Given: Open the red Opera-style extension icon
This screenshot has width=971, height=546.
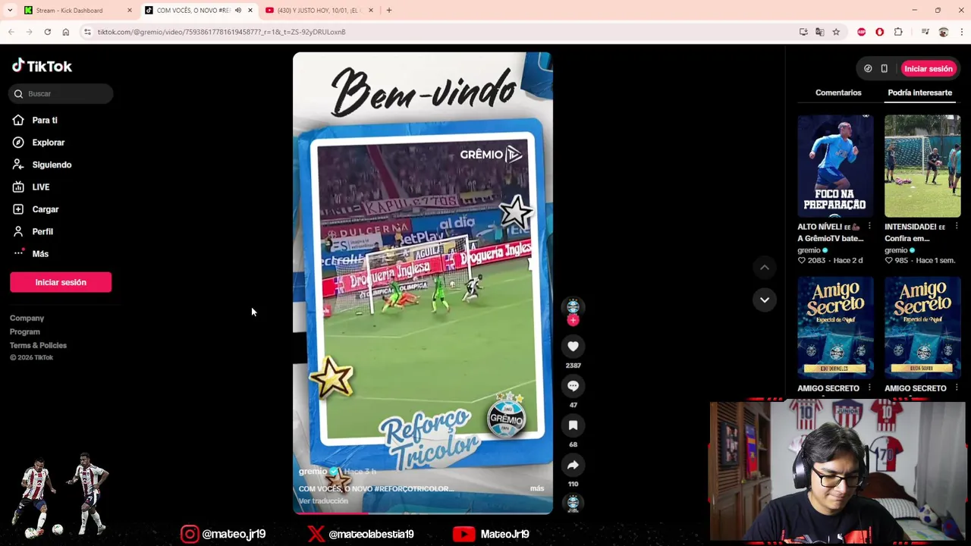Looking at the screenshot, I should (x=880, y=32).
